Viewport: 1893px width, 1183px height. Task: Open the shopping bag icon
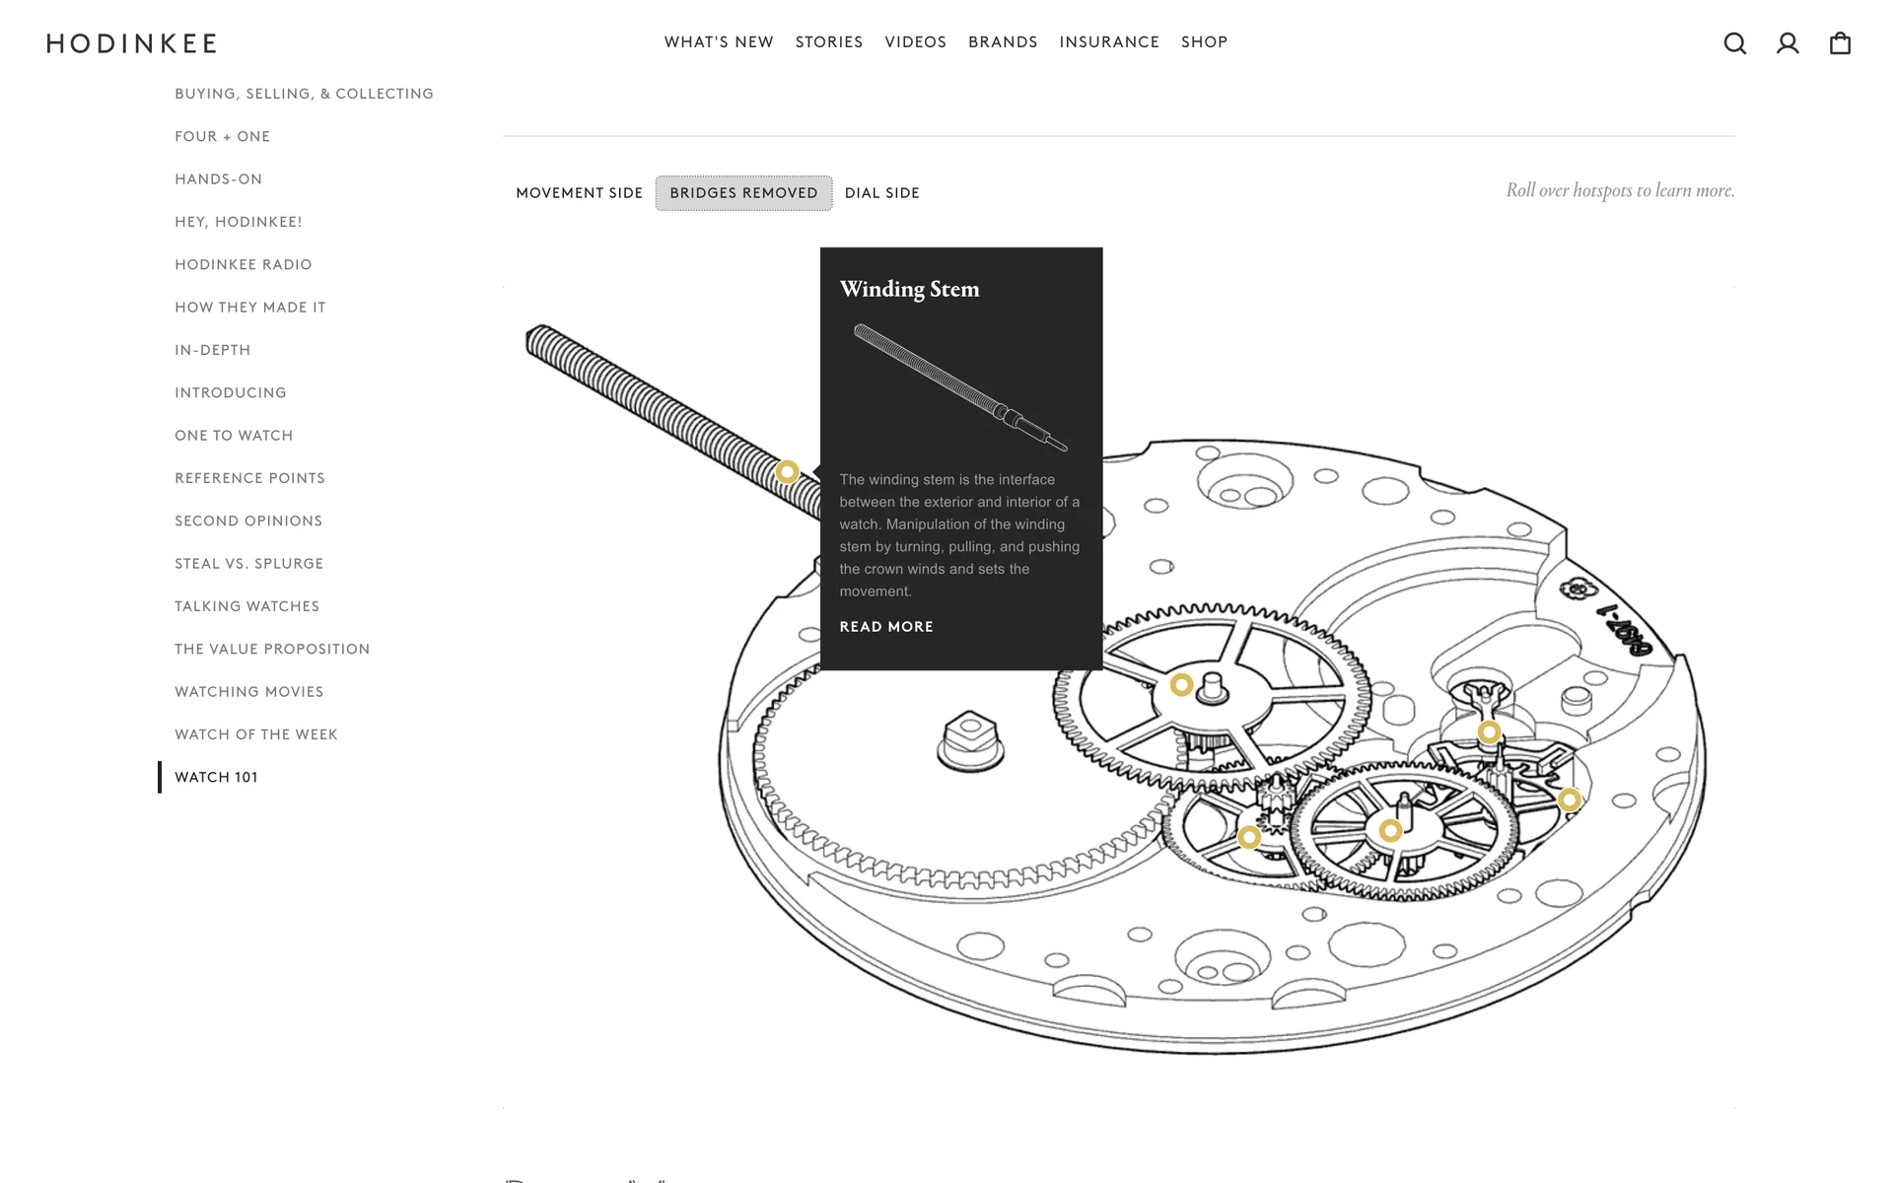1839,43
